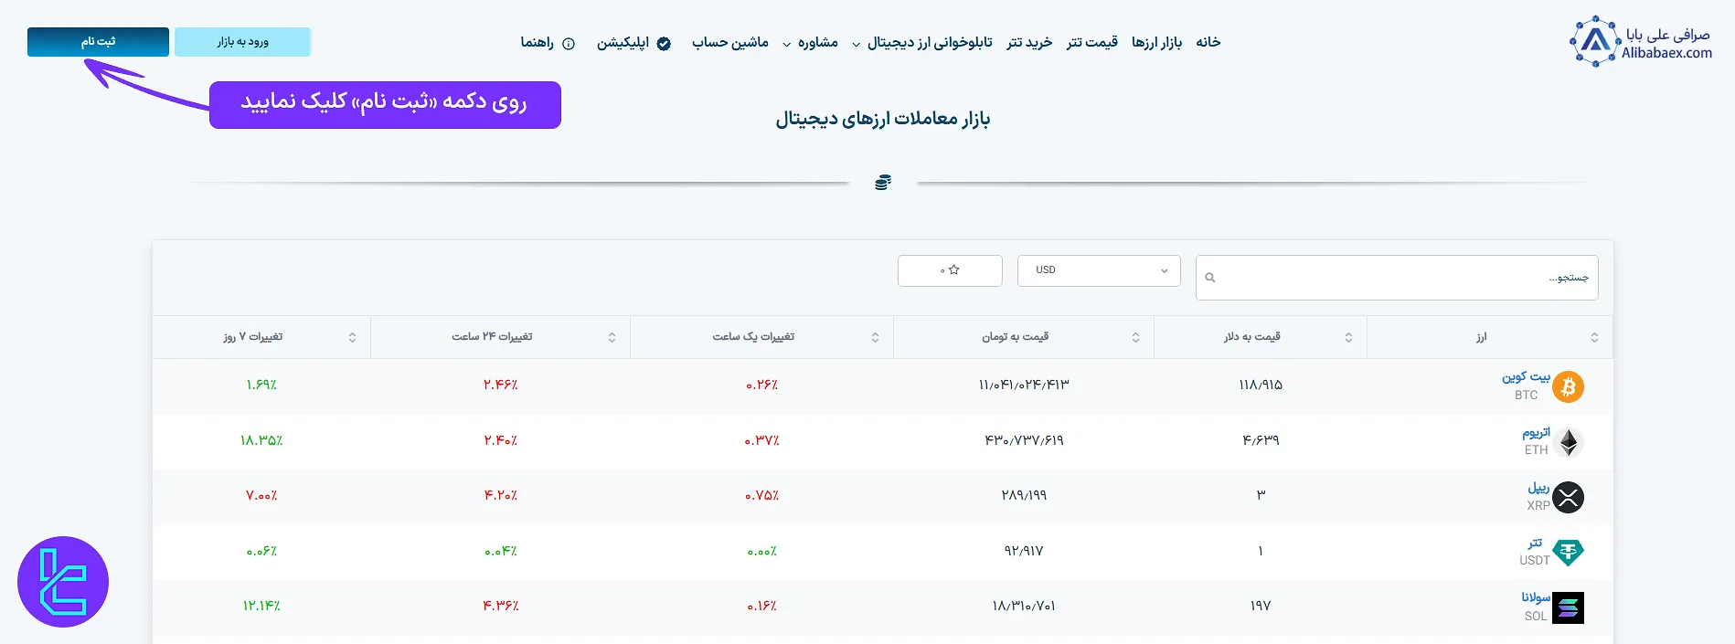The image size is (1735, 644).
Task: Toggle the star favorites filter
Action: click(x=950, y=270)
